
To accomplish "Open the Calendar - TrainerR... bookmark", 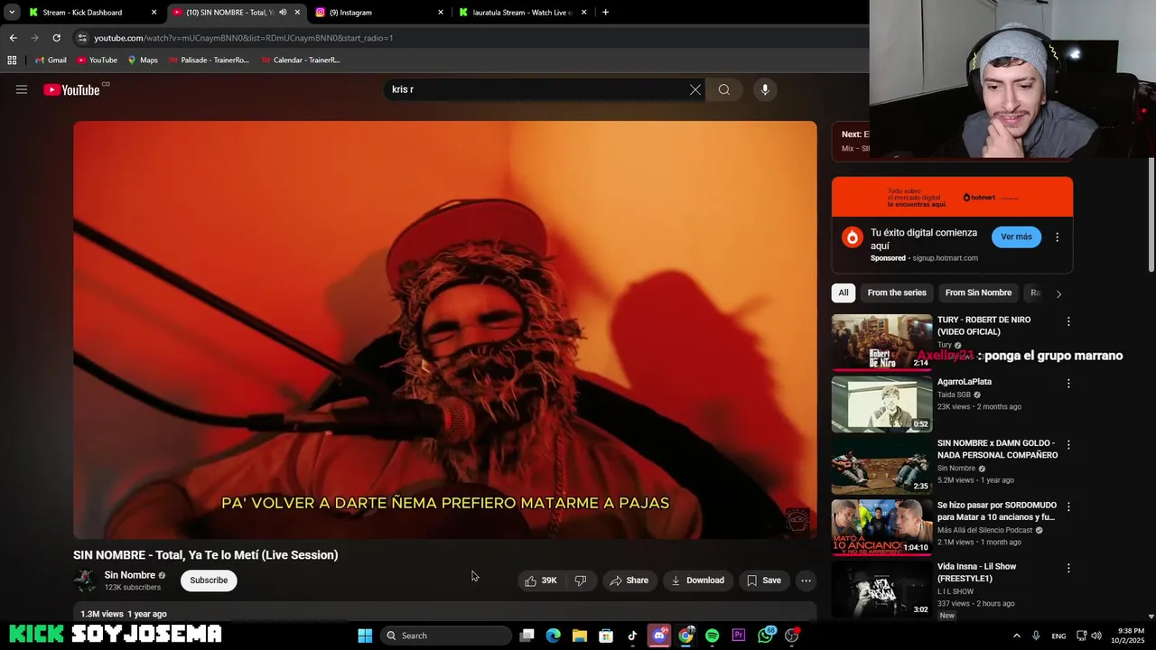I will (300, 60).
